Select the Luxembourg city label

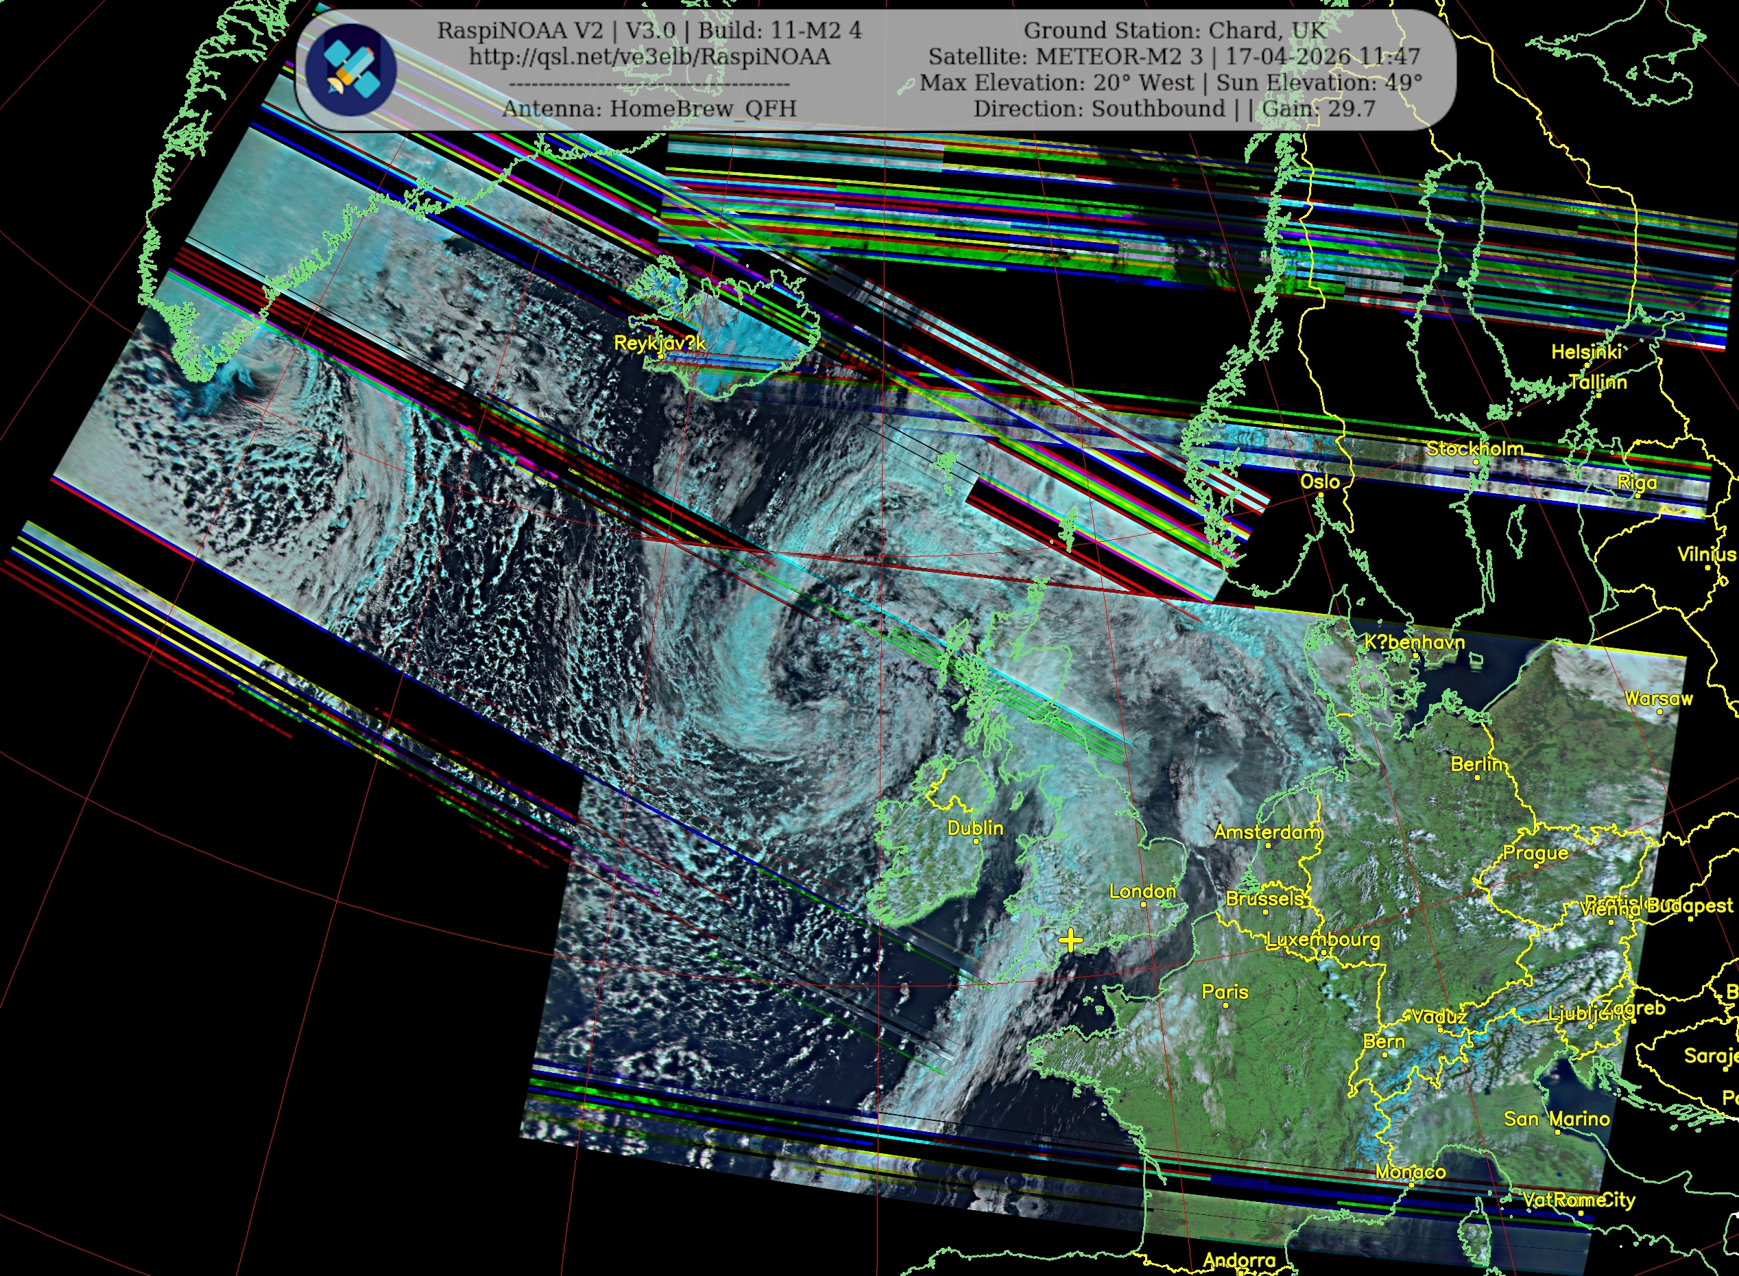pyautogui.click(x=1323, y=940)
